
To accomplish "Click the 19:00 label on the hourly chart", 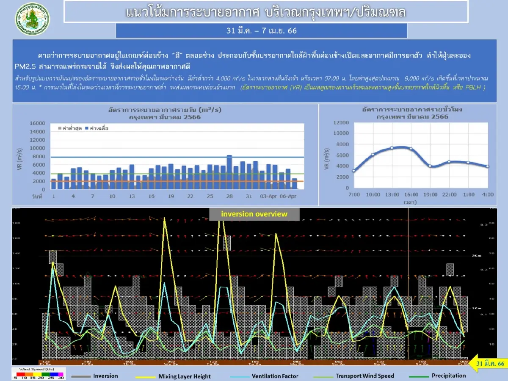I will (430, 194).
